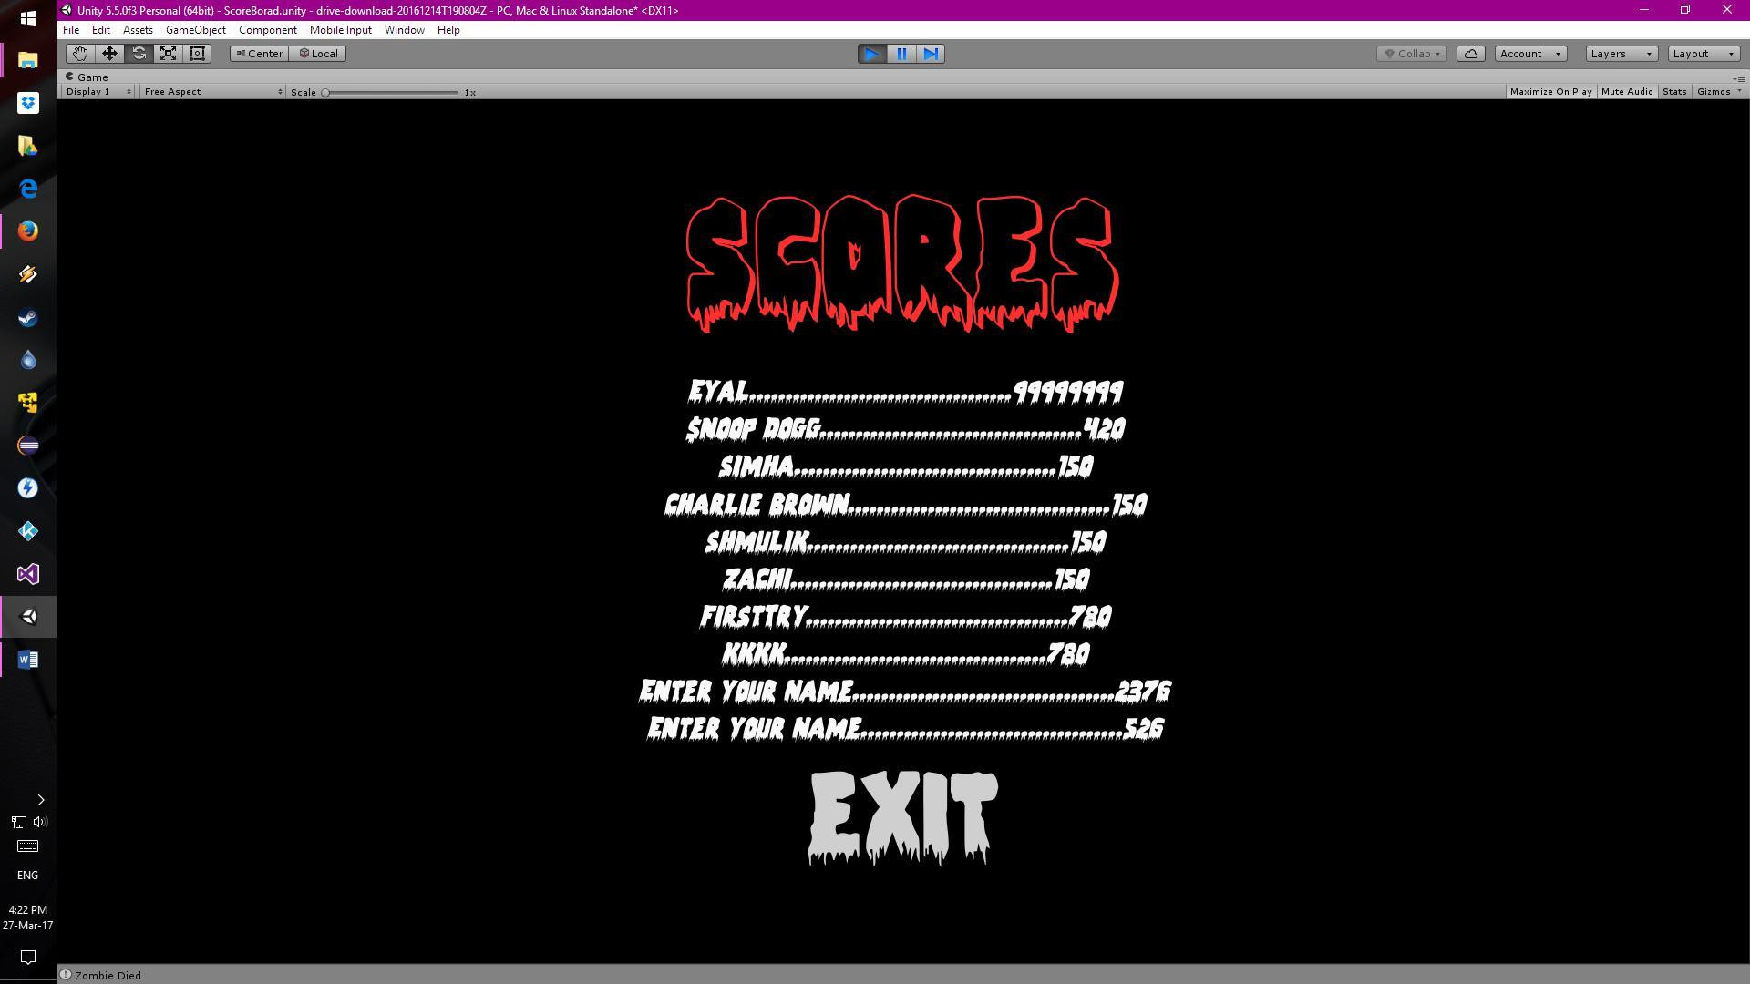Screen dimensions: 1750x984
Task: Click the cloud services icon
Action: point(1470,54)
